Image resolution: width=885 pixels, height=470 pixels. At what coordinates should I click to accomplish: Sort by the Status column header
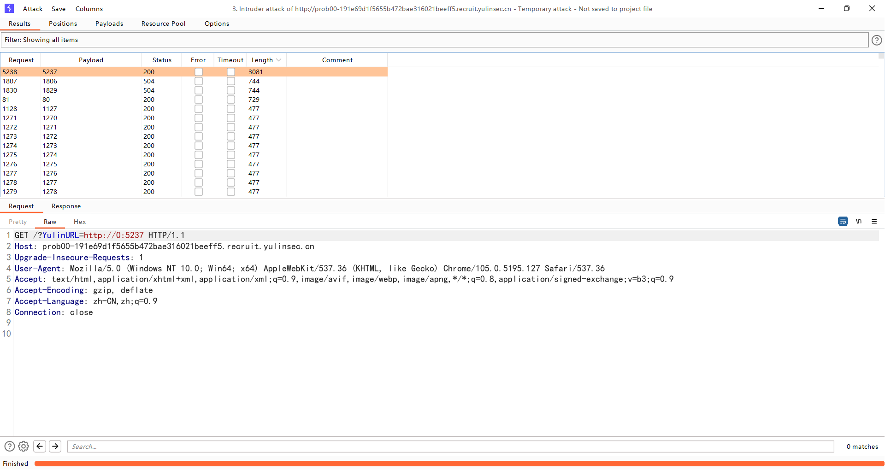162,60
